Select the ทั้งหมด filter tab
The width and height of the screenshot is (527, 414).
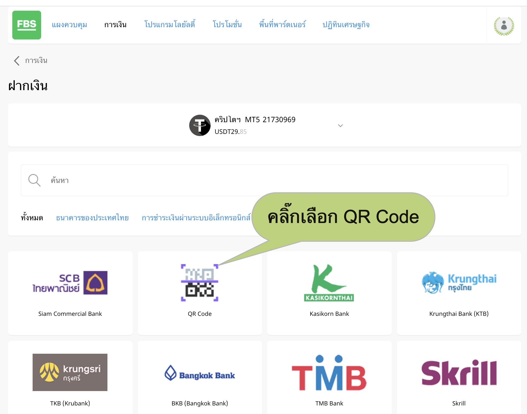pyautogui.click(x=32, y=217)
